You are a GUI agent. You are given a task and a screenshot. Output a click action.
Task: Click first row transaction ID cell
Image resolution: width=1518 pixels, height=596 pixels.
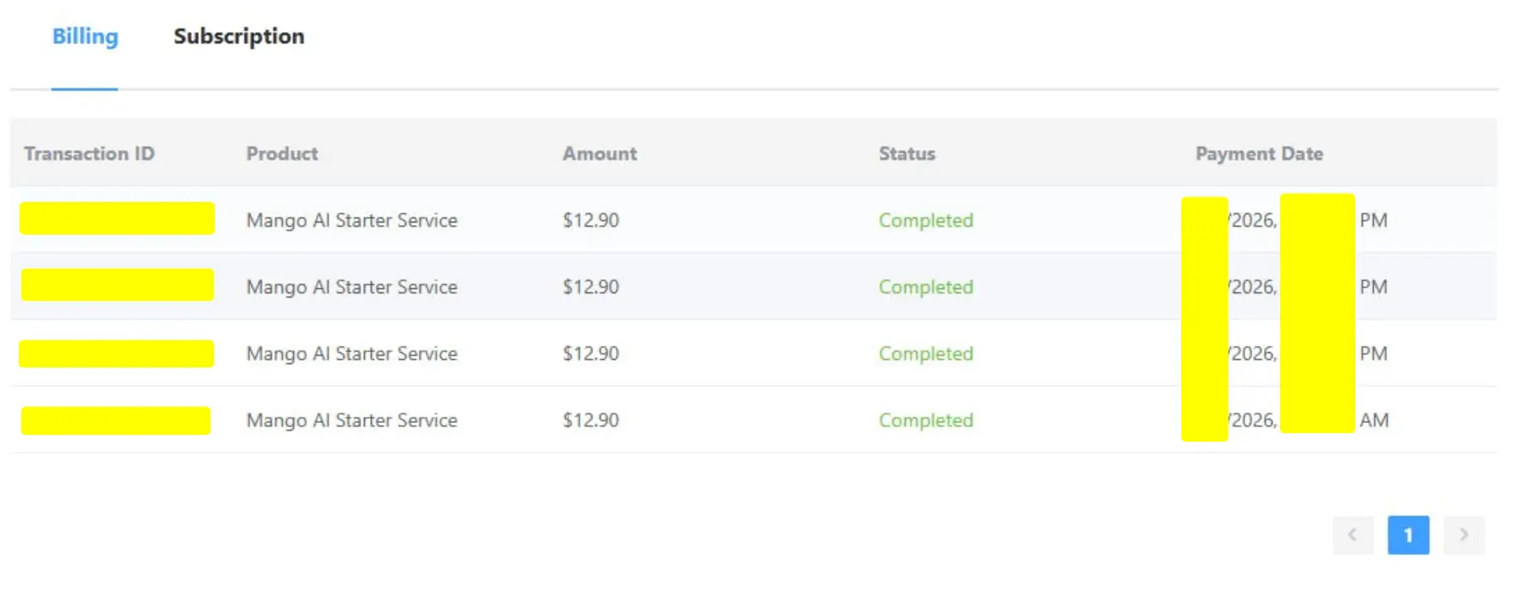[x=117, y=218]
